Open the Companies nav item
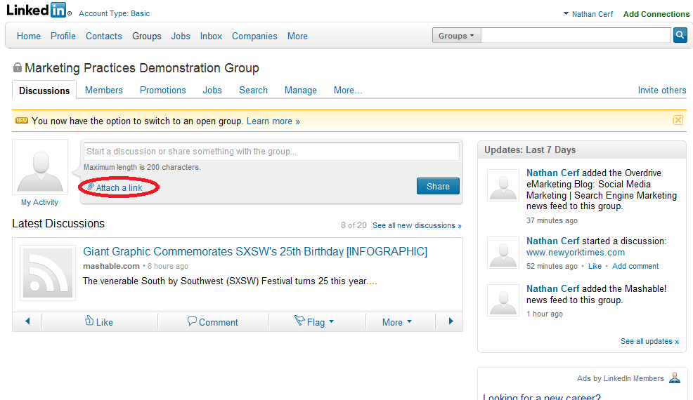693x400 pixels. click(x=254, y=36)
